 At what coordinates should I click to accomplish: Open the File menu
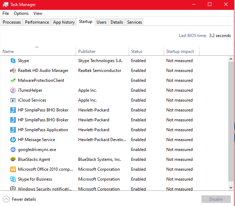pyautogui.click(x=6, y=13)
